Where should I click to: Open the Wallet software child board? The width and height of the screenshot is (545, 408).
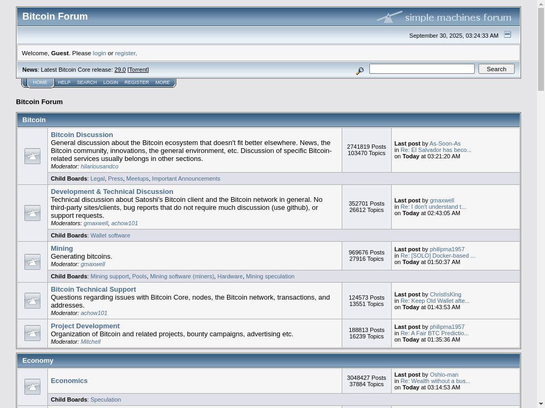(x=110, y=235)
